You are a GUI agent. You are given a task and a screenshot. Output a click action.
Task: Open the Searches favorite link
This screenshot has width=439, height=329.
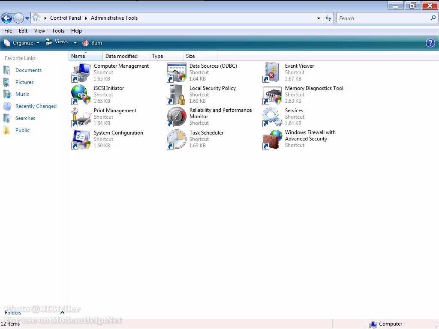(x=25, y=118)
